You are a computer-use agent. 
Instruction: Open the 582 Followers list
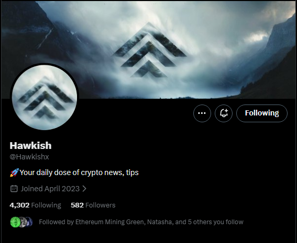pyautogui.click(x=93, y=205)
